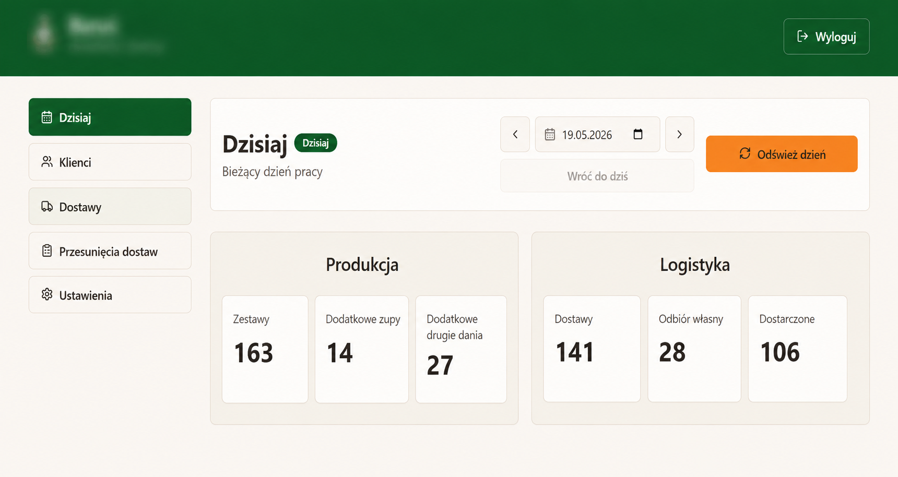Click the Odbiór własny card showing 28
This screenshot has width=898, height=477.
pyautogui.click(x=694, y=349)
